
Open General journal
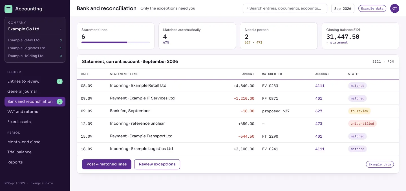pos(35,92)
